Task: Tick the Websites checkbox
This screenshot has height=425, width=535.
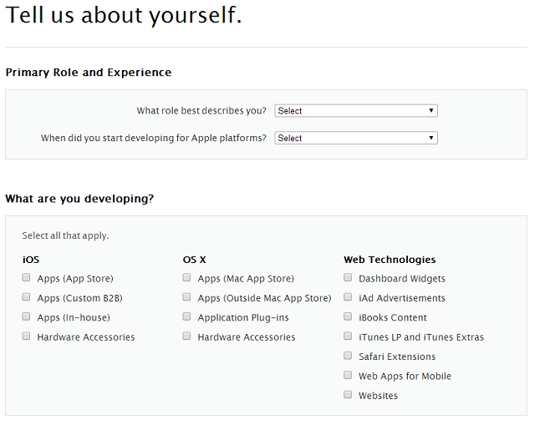Action: coord(348,394)
